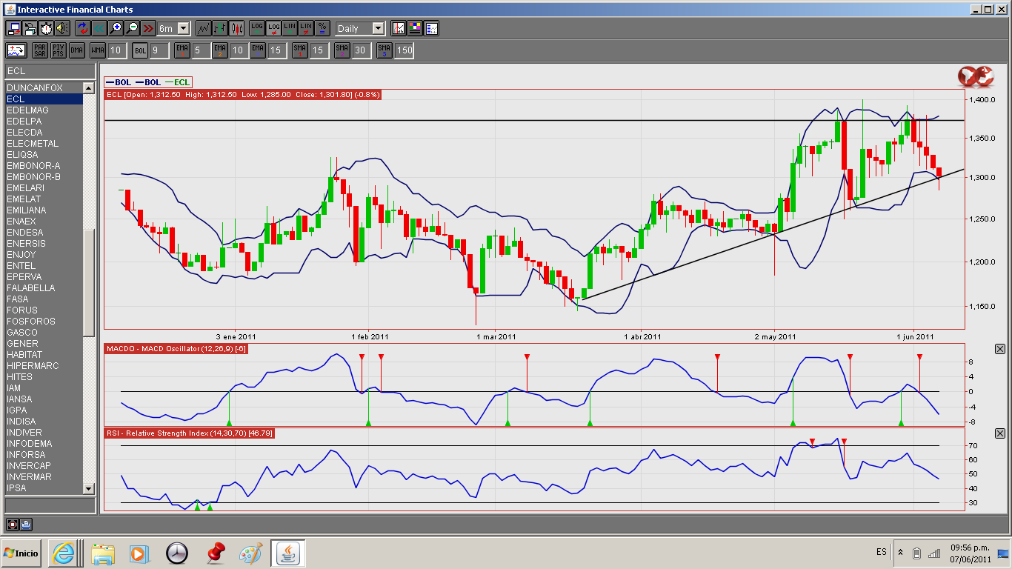Click symbol list scroll down arrow
The width and height of the screenshot is (1012, 569).
[x=89, y=488]
